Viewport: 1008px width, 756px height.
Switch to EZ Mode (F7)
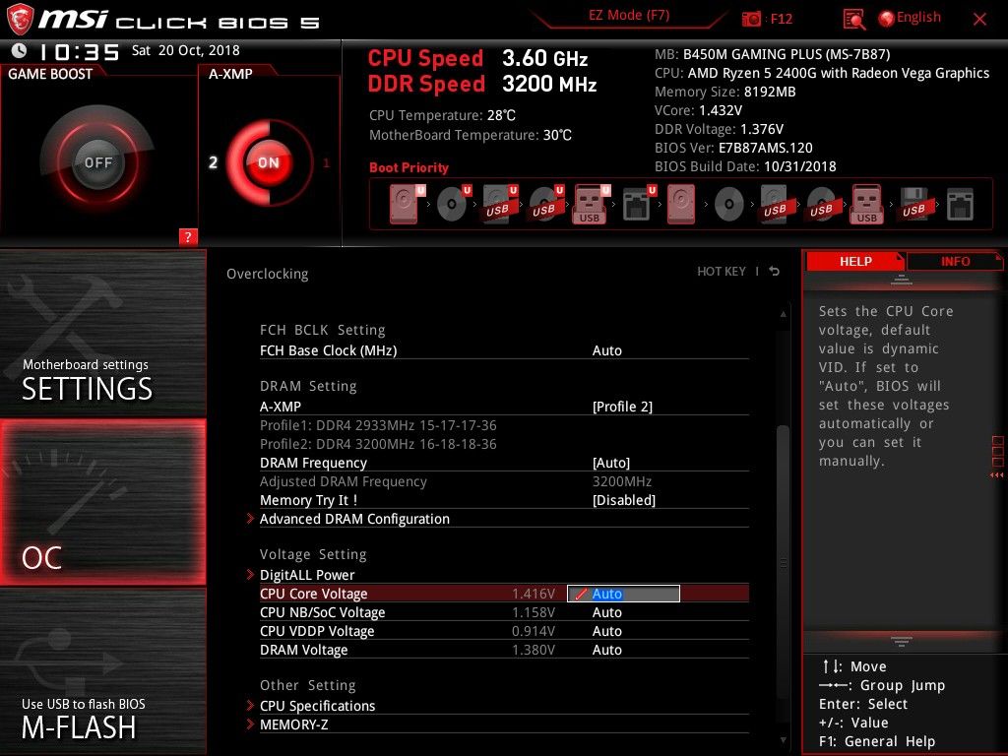[629, 16]
